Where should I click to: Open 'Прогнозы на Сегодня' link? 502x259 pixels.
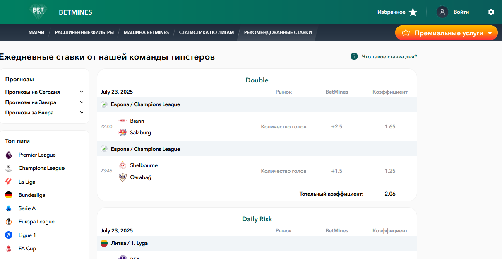(x=33, y=92)
